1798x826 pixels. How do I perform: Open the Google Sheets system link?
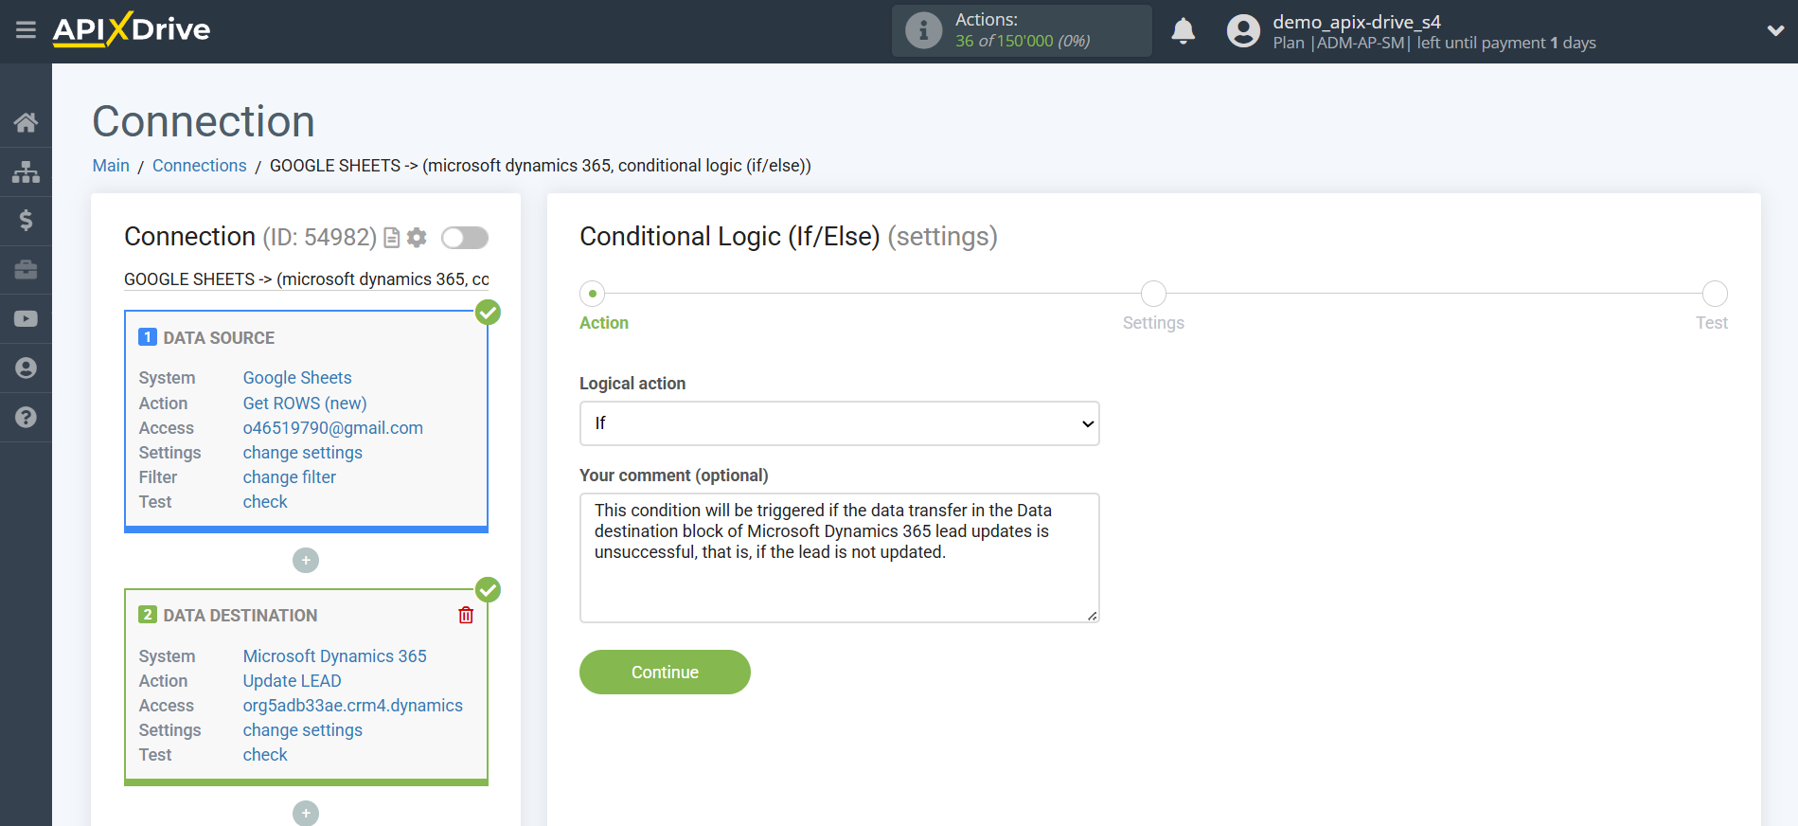pos(297,378)
